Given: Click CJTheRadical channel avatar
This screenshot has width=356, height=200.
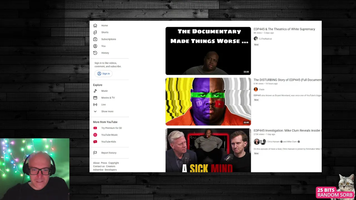Looking at the screenshot, I should [x=256, y=39].
